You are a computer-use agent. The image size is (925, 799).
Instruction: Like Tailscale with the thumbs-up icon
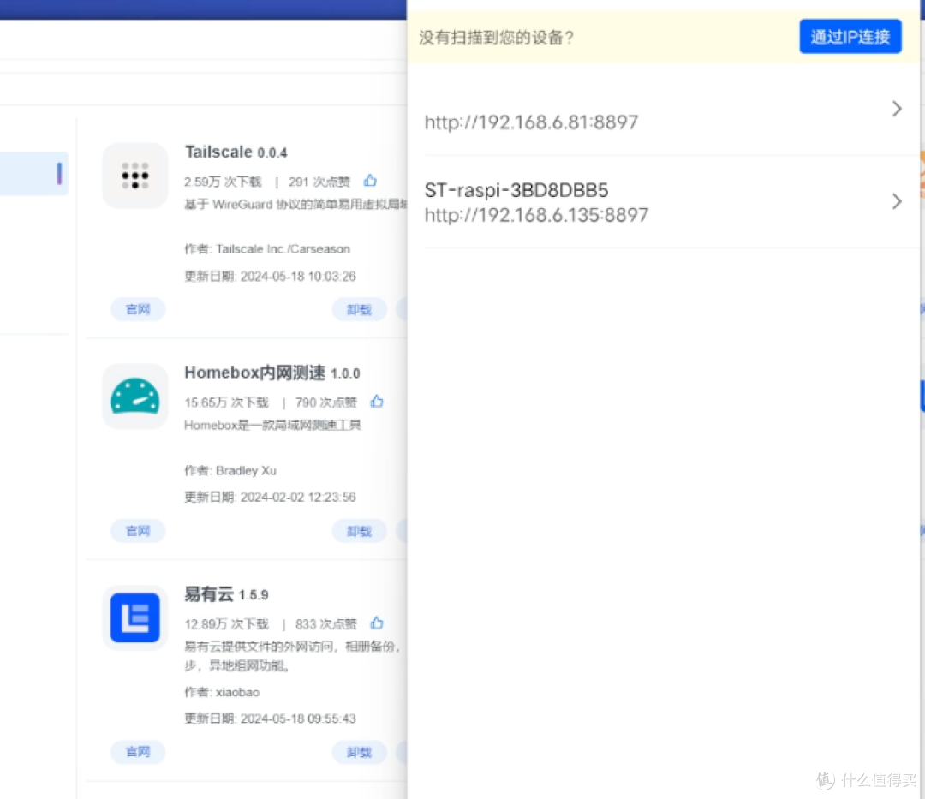coord(371,181)
